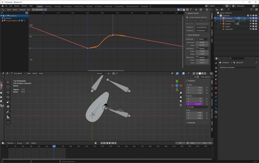Image resolution: width=259 pixels, height=163 pixels.
Task: Click the Z Euler Rotation driver modifier wrench icon
Action: [19, 21]
